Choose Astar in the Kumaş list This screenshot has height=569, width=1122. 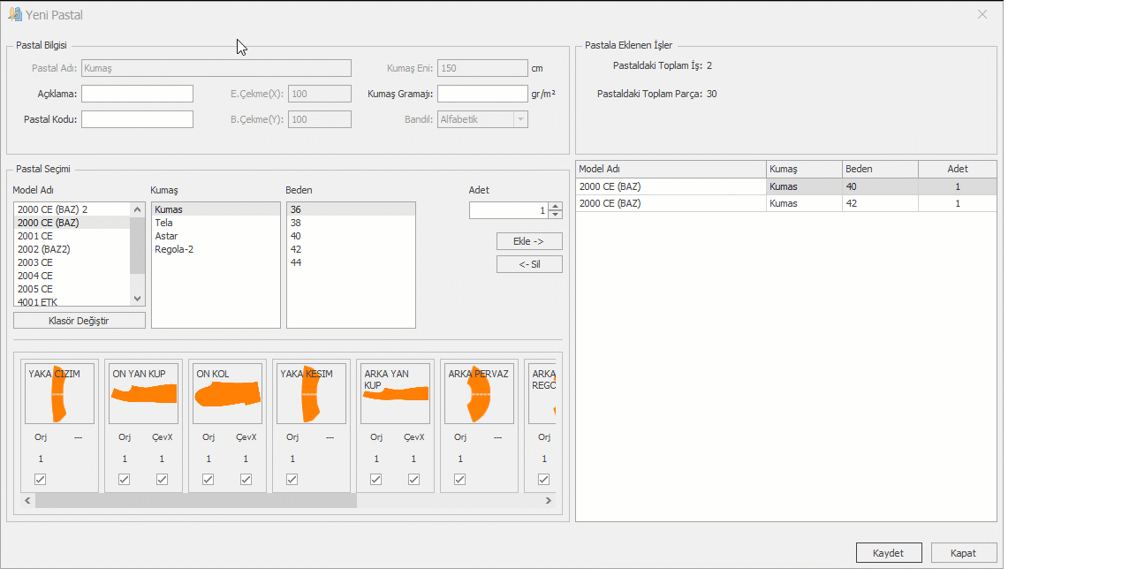[166, 236]
